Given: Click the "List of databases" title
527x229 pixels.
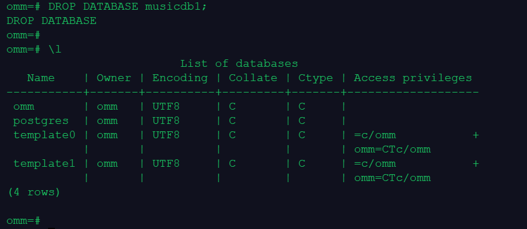Looking at the screenshot, I should pyautogui.click(x=239, y=63).
